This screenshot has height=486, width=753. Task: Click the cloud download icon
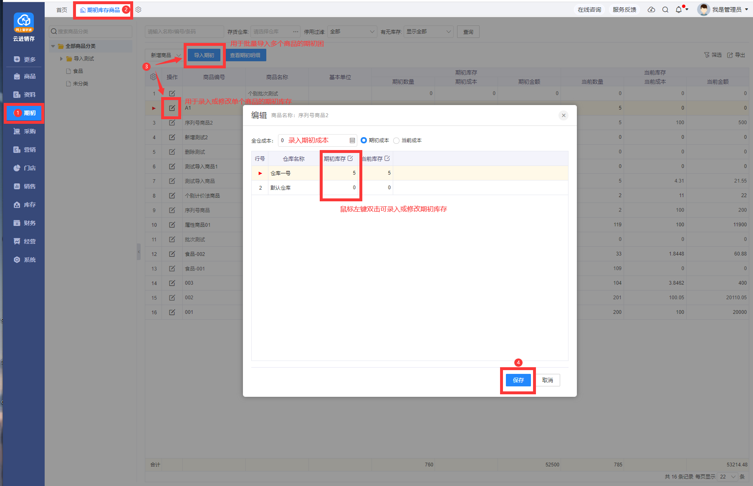tap(651, 10)
